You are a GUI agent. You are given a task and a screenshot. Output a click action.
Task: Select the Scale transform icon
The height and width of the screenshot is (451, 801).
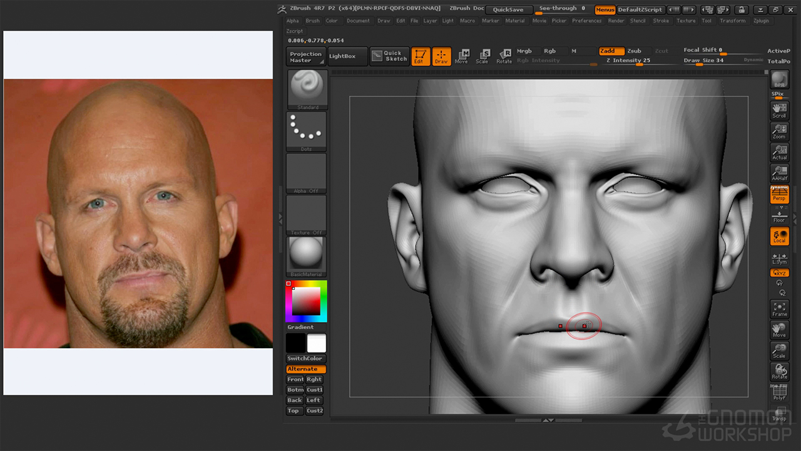482,56
